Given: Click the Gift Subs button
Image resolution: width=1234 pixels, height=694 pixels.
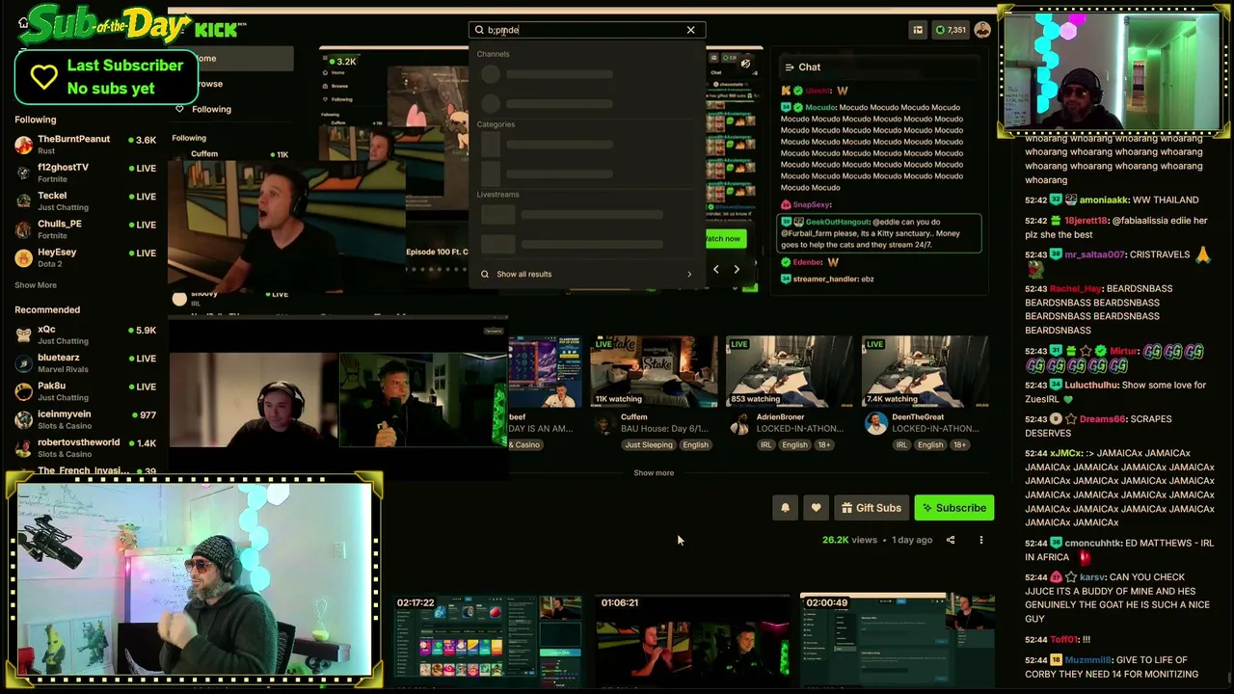Looking at the screenshot, I should click(x=871, y=508).
